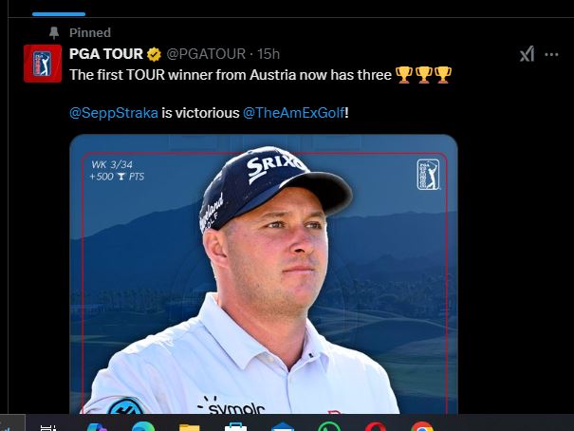
Task: Open the @SeppStraka mention link
Action: click(114, 112)
